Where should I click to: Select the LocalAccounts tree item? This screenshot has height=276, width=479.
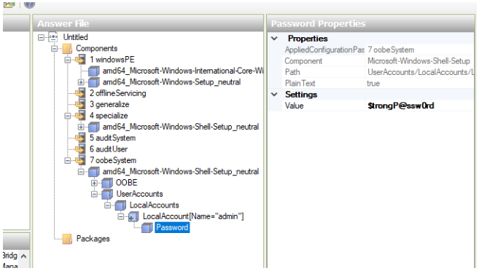point(154,205)
